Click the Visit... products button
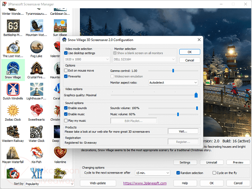The width and height of the screenshot is (252, 189). click(x=183, y=131)
